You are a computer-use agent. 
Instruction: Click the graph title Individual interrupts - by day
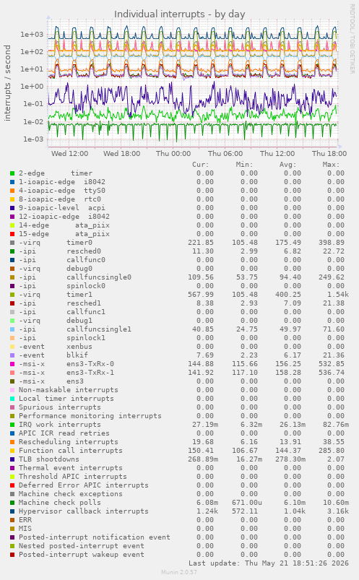pos(179,14)
